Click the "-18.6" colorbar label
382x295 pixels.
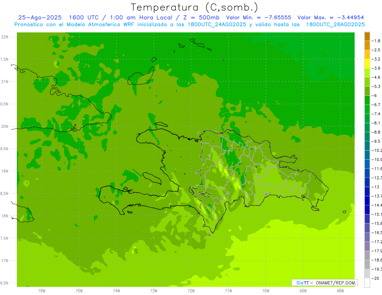pyautogui.click(x=377, y=260)
